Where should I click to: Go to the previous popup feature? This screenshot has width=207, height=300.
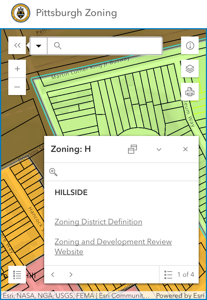click(53, 275)
